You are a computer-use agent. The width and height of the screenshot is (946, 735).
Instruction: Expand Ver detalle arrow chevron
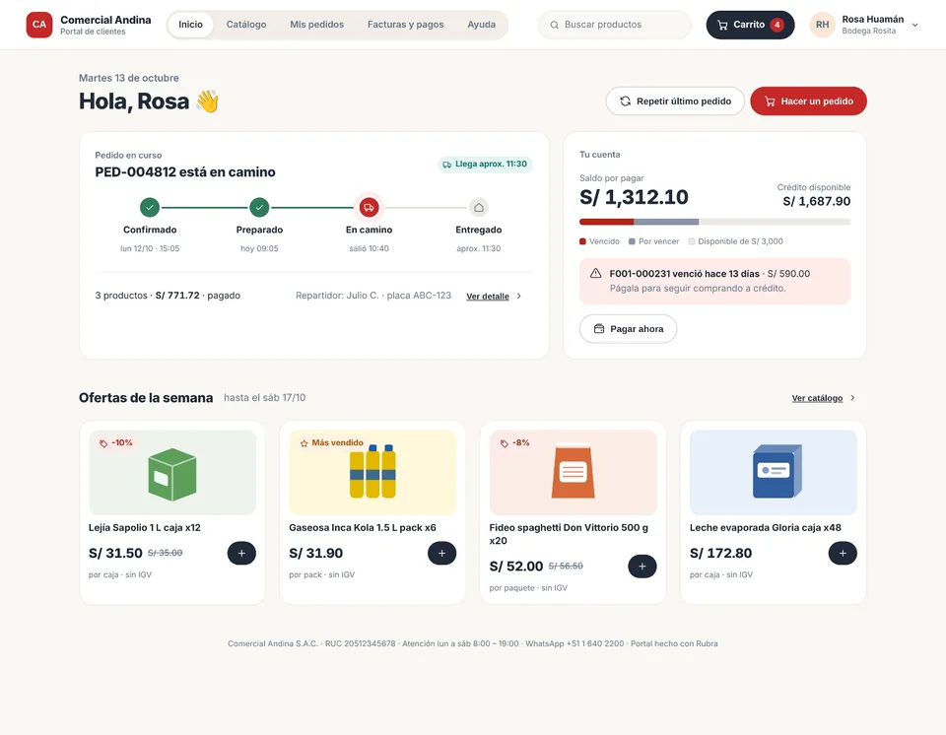point(519,297)
